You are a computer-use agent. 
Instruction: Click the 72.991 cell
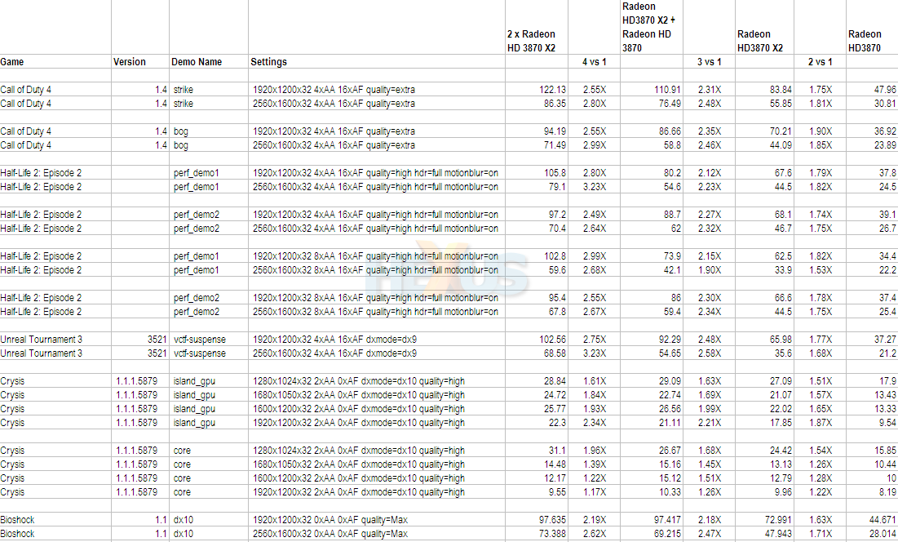point(764,520)
